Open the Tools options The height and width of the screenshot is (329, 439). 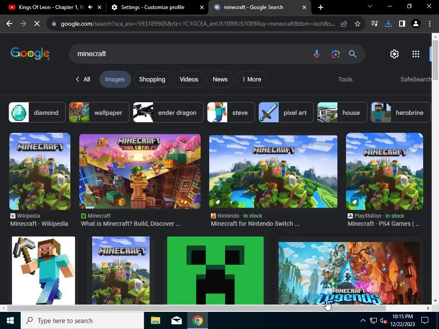pyautogui.click(x=345, y=79)
